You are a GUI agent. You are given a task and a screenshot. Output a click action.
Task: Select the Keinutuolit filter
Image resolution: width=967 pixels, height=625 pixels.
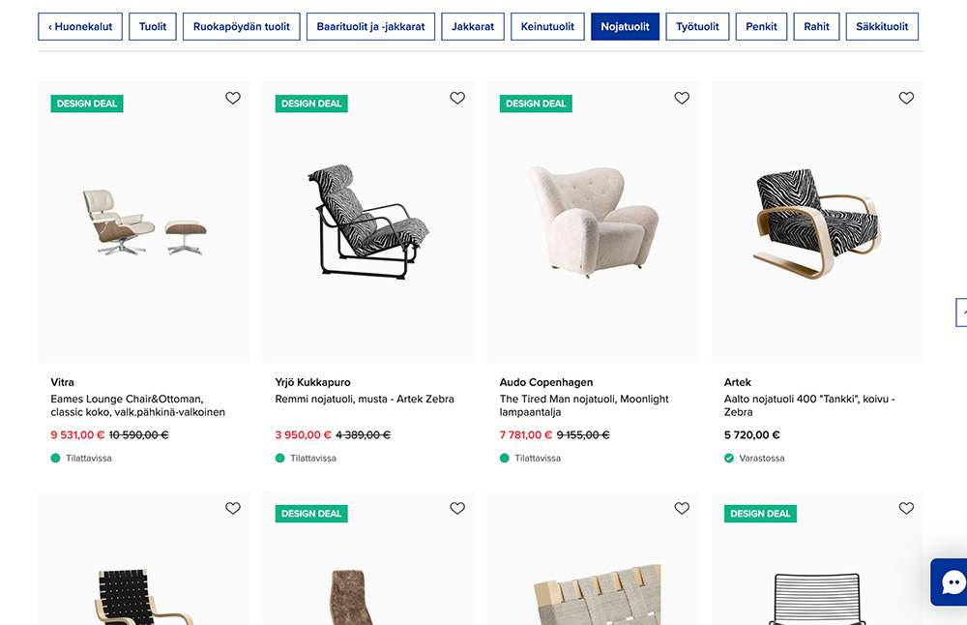point(547,26)
